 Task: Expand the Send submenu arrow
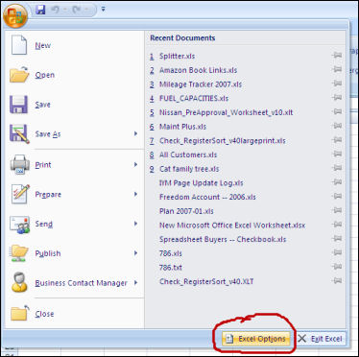[135, 224]
